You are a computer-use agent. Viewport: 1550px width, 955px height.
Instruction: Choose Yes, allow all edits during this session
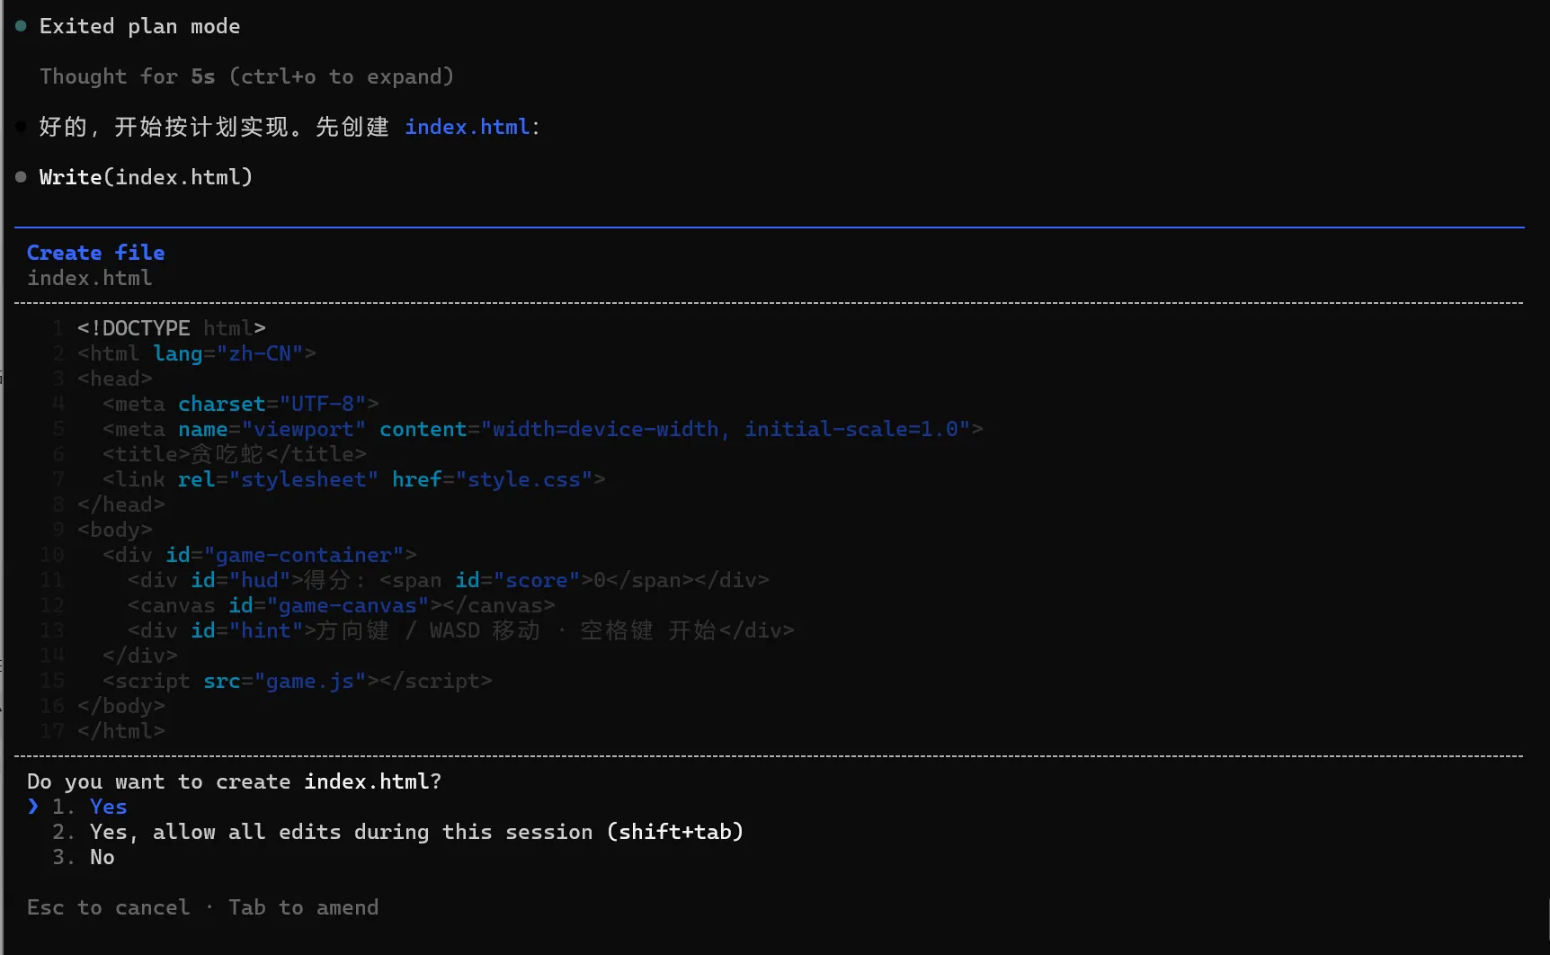point(397,832)
